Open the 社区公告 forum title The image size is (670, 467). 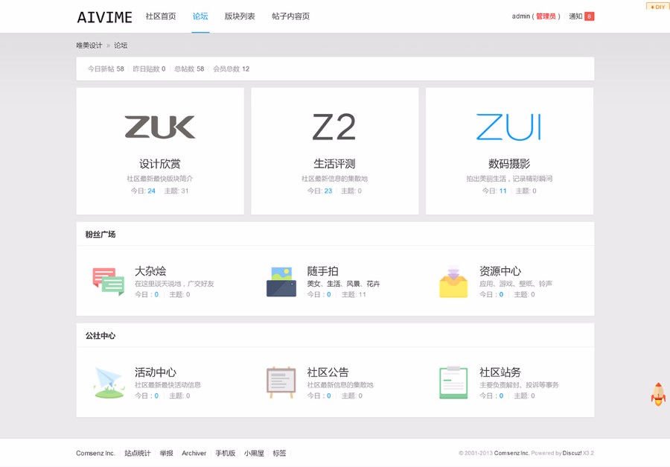[x=328, y=372]
